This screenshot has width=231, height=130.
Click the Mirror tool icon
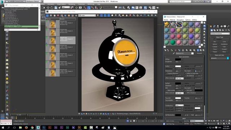(x=120, y=8)
